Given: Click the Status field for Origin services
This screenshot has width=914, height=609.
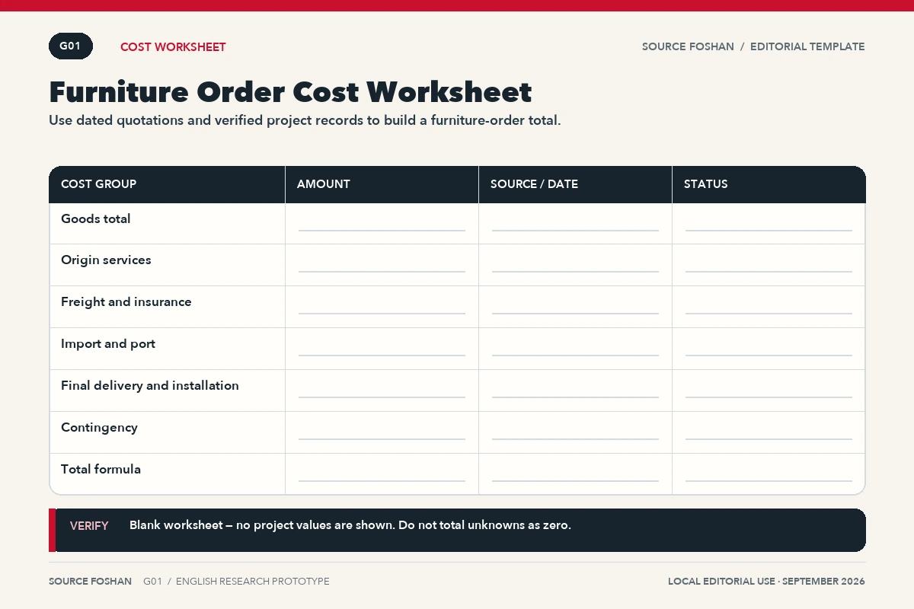Looking at the screenshot, I should tap(769, 265).
